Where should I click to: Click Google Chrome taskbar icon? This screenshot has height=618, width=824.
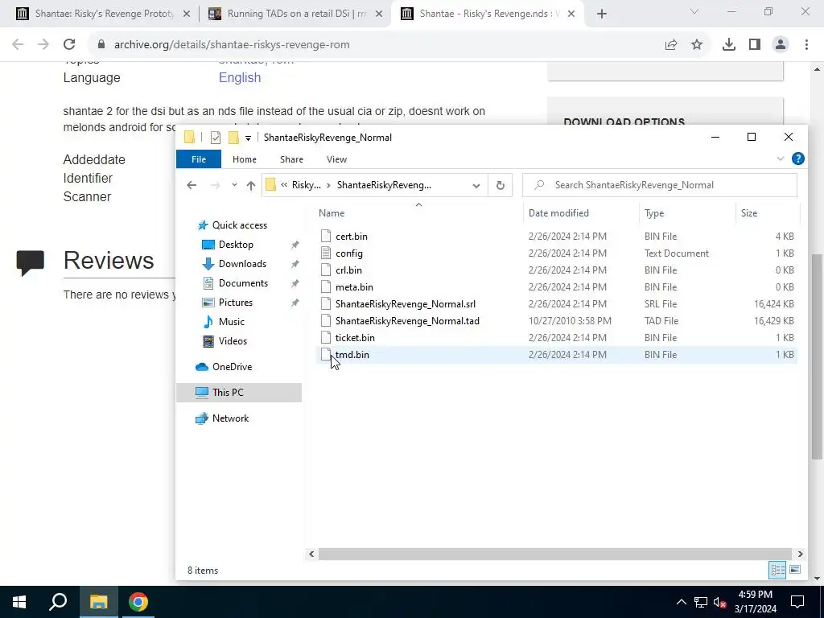138,602
